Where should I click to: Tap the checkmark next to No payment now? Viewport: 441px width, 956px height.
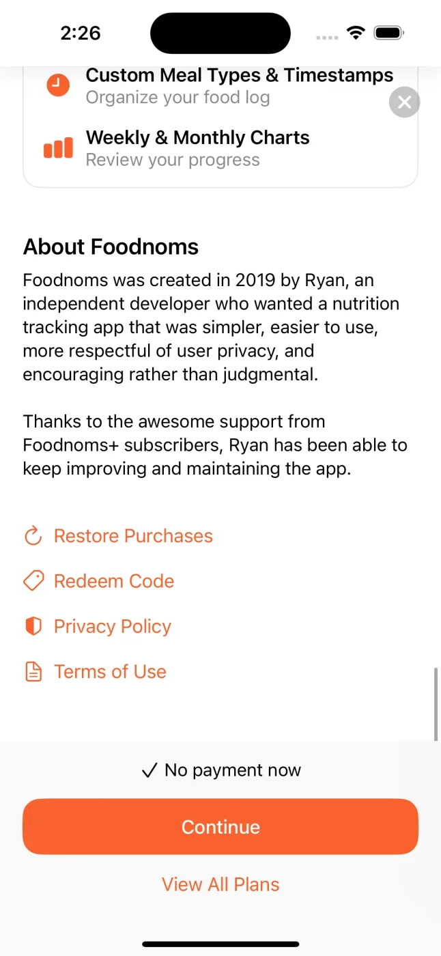pos(149,771)
